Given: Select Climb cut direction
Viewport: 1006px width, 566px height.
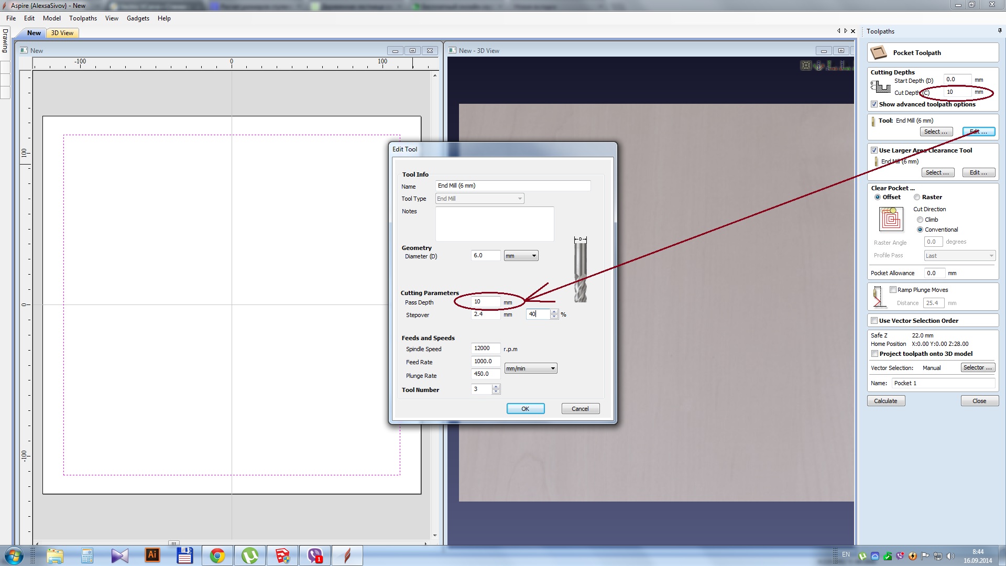Looking at the screenshot, I should coord(920,220).
